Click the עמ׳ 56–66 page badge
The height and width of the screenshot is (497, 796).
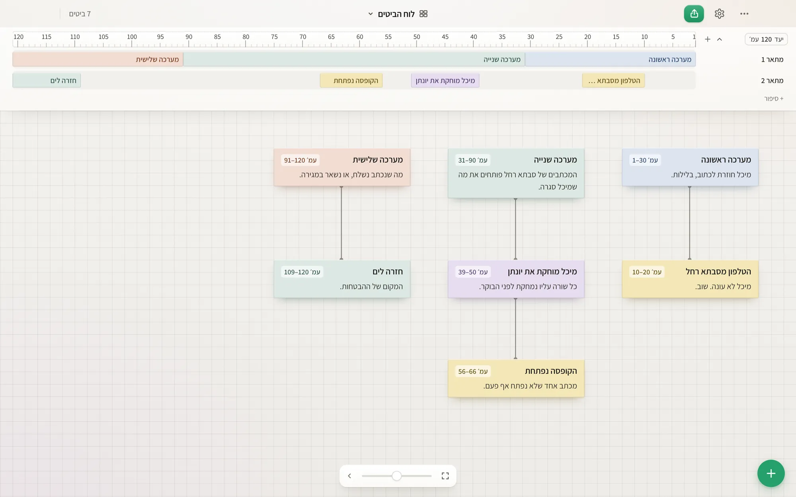[x=473, y=371]
